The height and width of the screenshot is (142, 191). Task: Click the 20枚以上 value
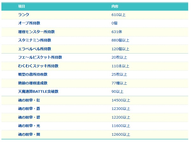[x=119, y=57]
